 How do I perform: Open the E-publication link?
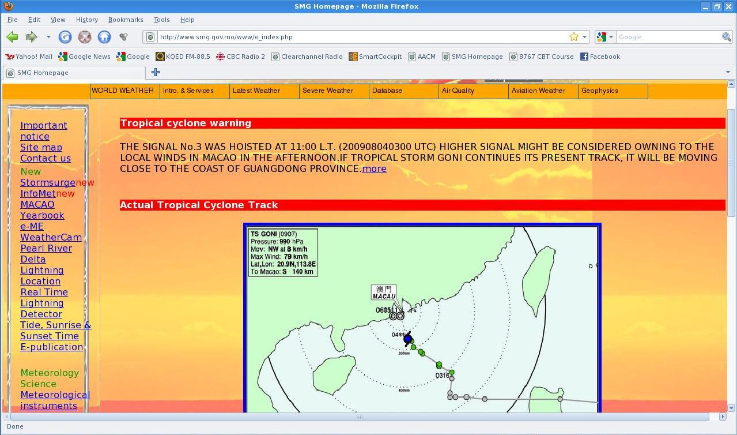[51, 347]
